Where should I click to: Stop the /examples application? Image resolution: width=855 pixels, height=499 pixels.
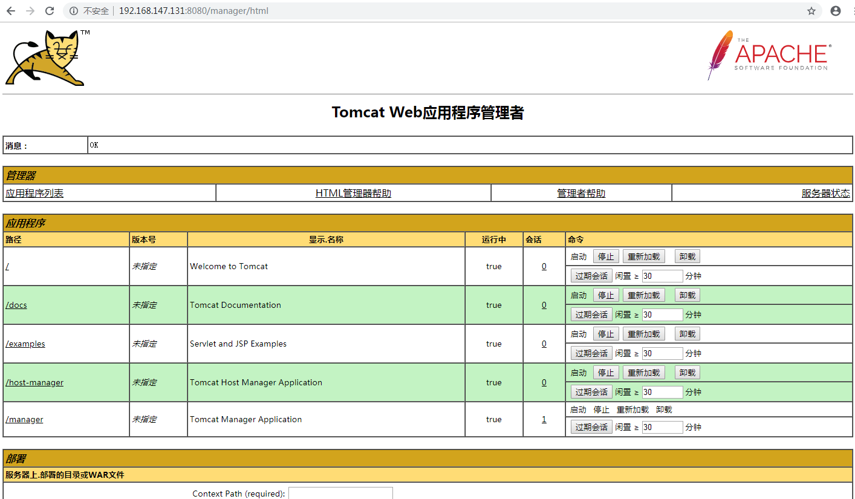[x=606, y=334]
